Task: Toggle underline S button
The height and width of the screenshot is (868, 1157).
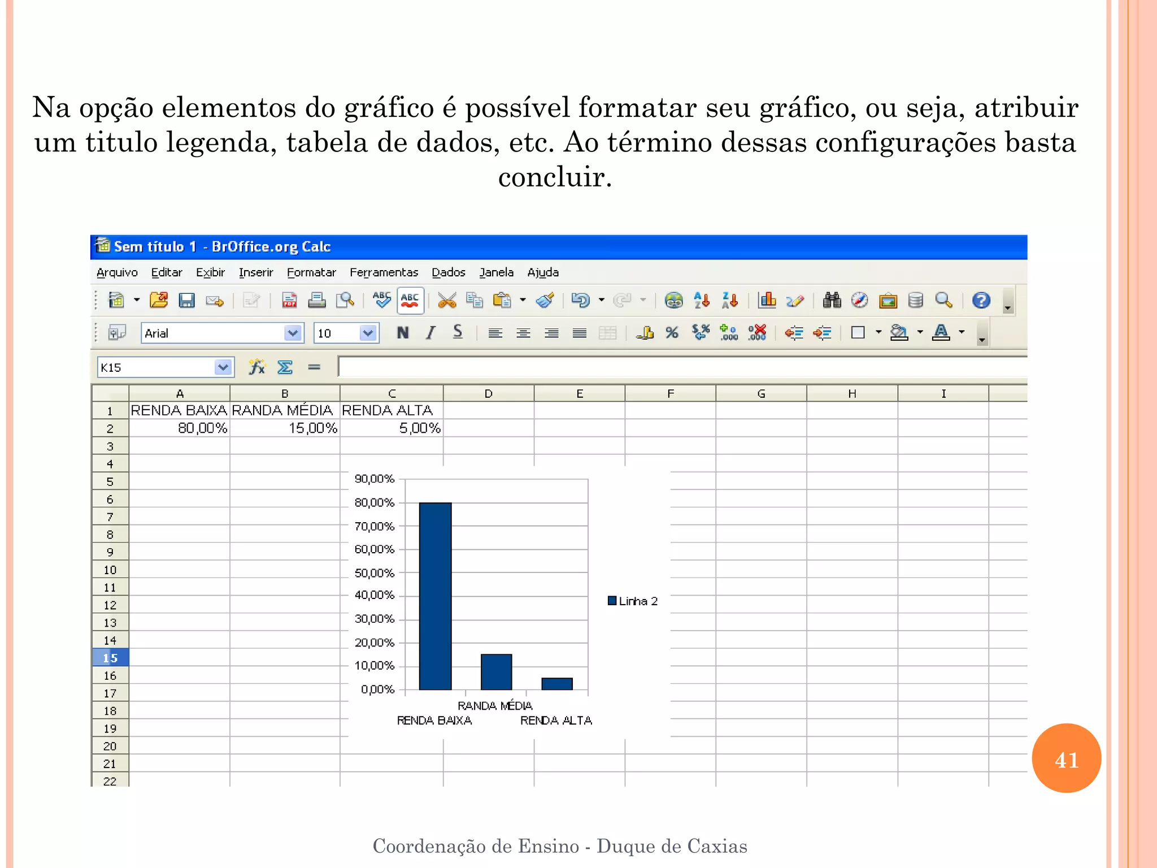Action: pyautogui.click(x=458, y=332)
